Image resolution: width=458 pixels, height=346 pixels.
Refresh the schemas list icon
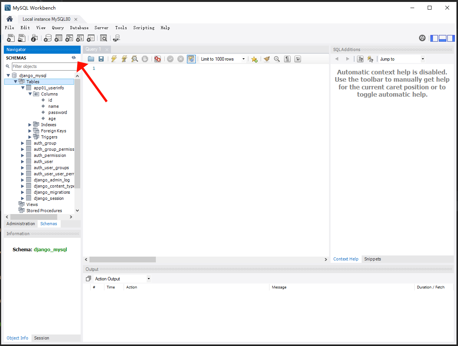point(74,58)
